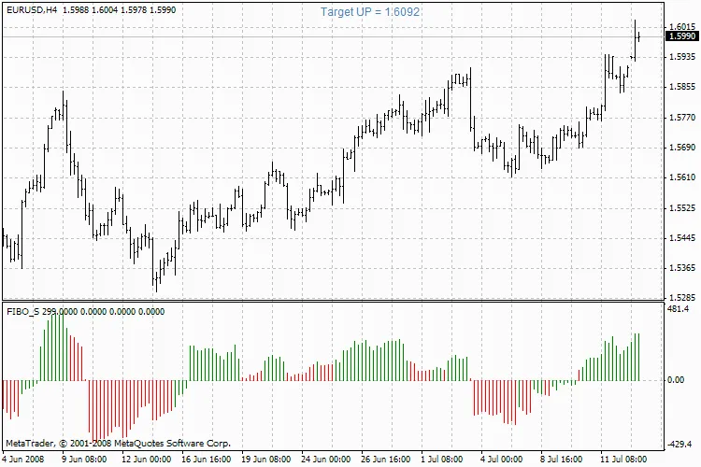Click the 1.5285 price axis level
Image resolution: width=701 pixels, height=467 pixels.
[x=681, y=298]
